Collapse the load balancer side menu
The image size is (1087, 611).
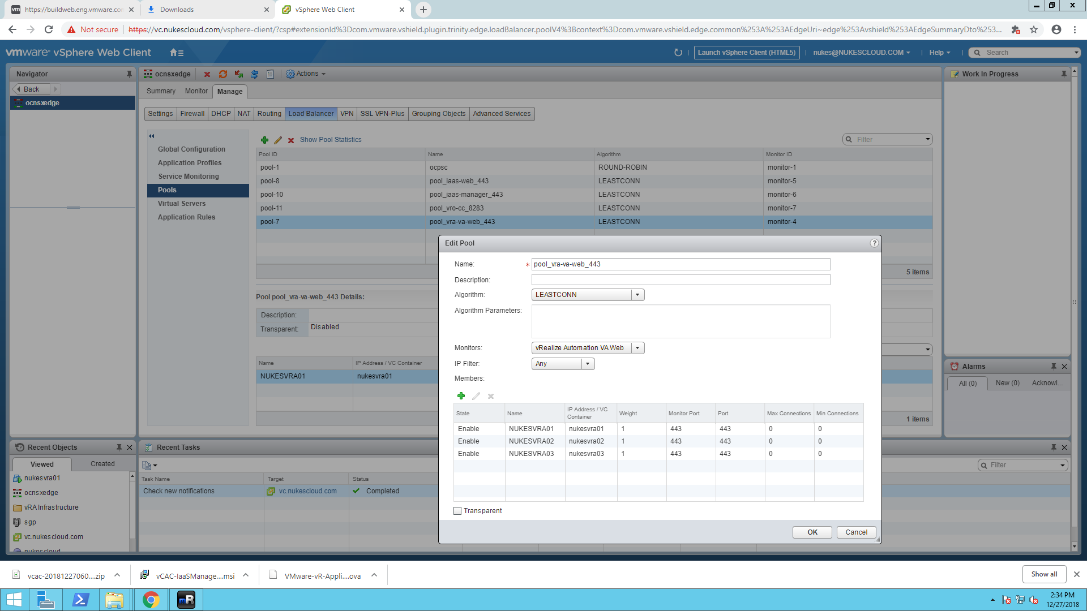[x=152, y=136]
